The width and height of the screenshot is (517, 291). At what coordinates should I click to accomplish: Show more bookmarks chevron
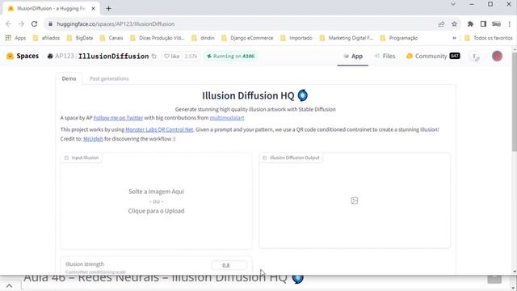point(454,38)
